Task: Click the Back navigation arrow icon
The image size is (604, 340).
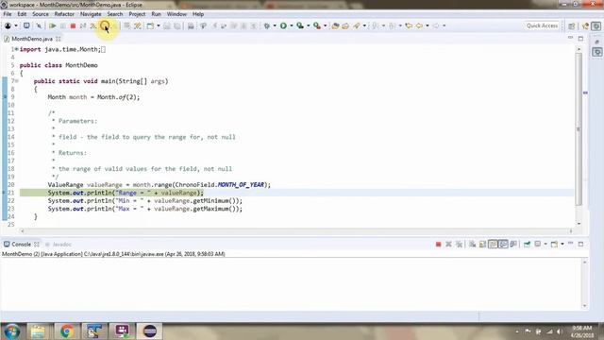Action: pos(419,25)
